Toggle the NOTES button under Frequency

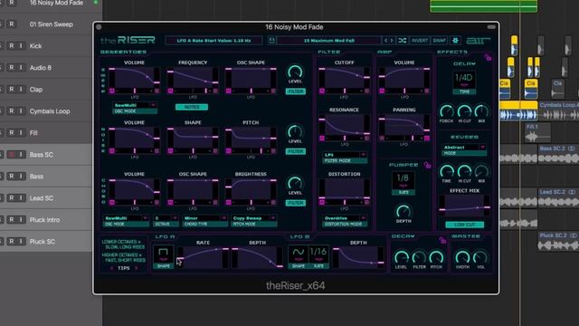tap(191, 107)
